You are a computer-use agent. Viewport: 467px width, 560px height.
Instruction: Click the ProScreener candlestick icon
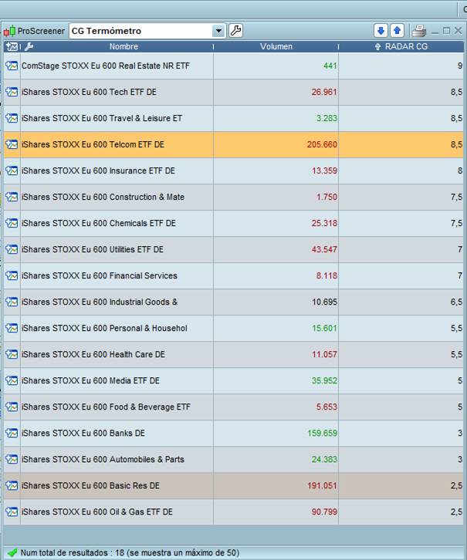[x=9, y=32]
